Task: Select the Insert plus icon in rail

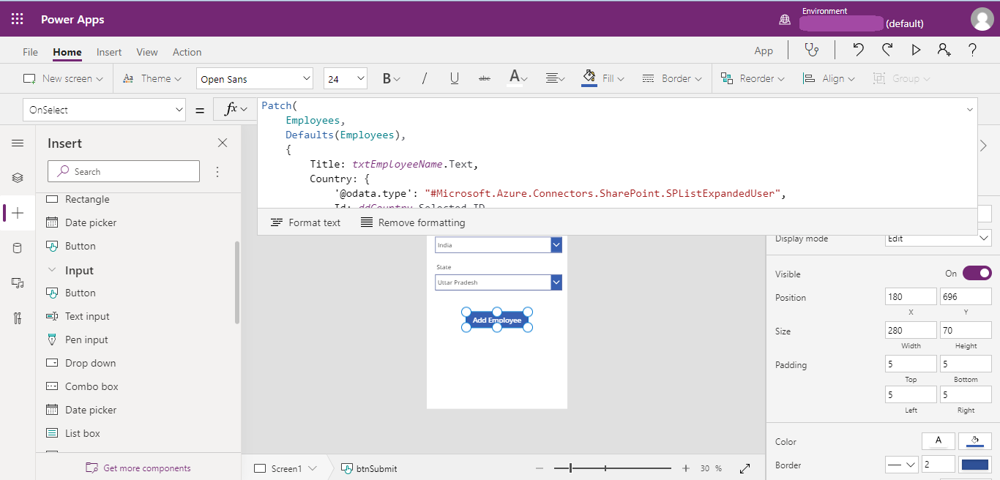Action: coord(18,213)
